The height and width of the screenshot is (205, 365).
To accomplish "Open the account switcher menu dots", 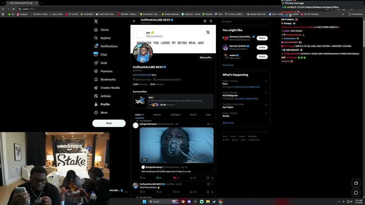I will pyautogui.click(x=126, y=192).
